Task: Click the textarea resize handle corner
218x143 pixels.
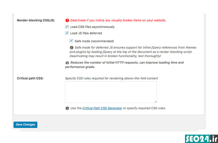Action: 155,101
